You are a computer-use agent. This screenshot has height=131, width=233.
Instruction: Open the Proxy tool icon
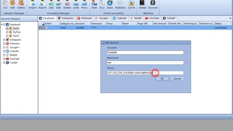click(x=84, y=4)
